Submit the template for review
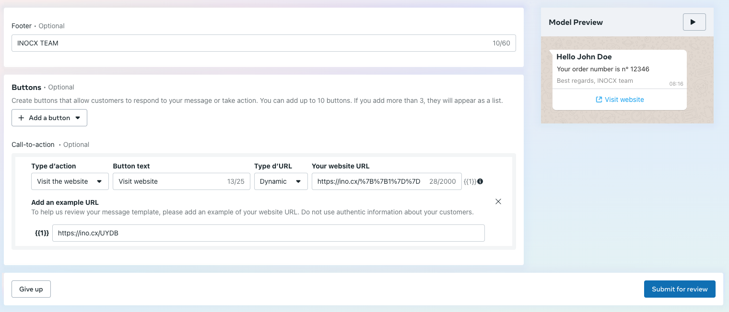 click(679, 289)
